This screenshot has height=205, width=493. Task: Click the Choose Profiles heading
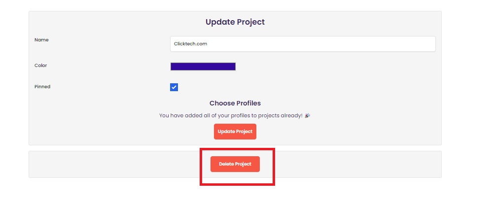235,103
